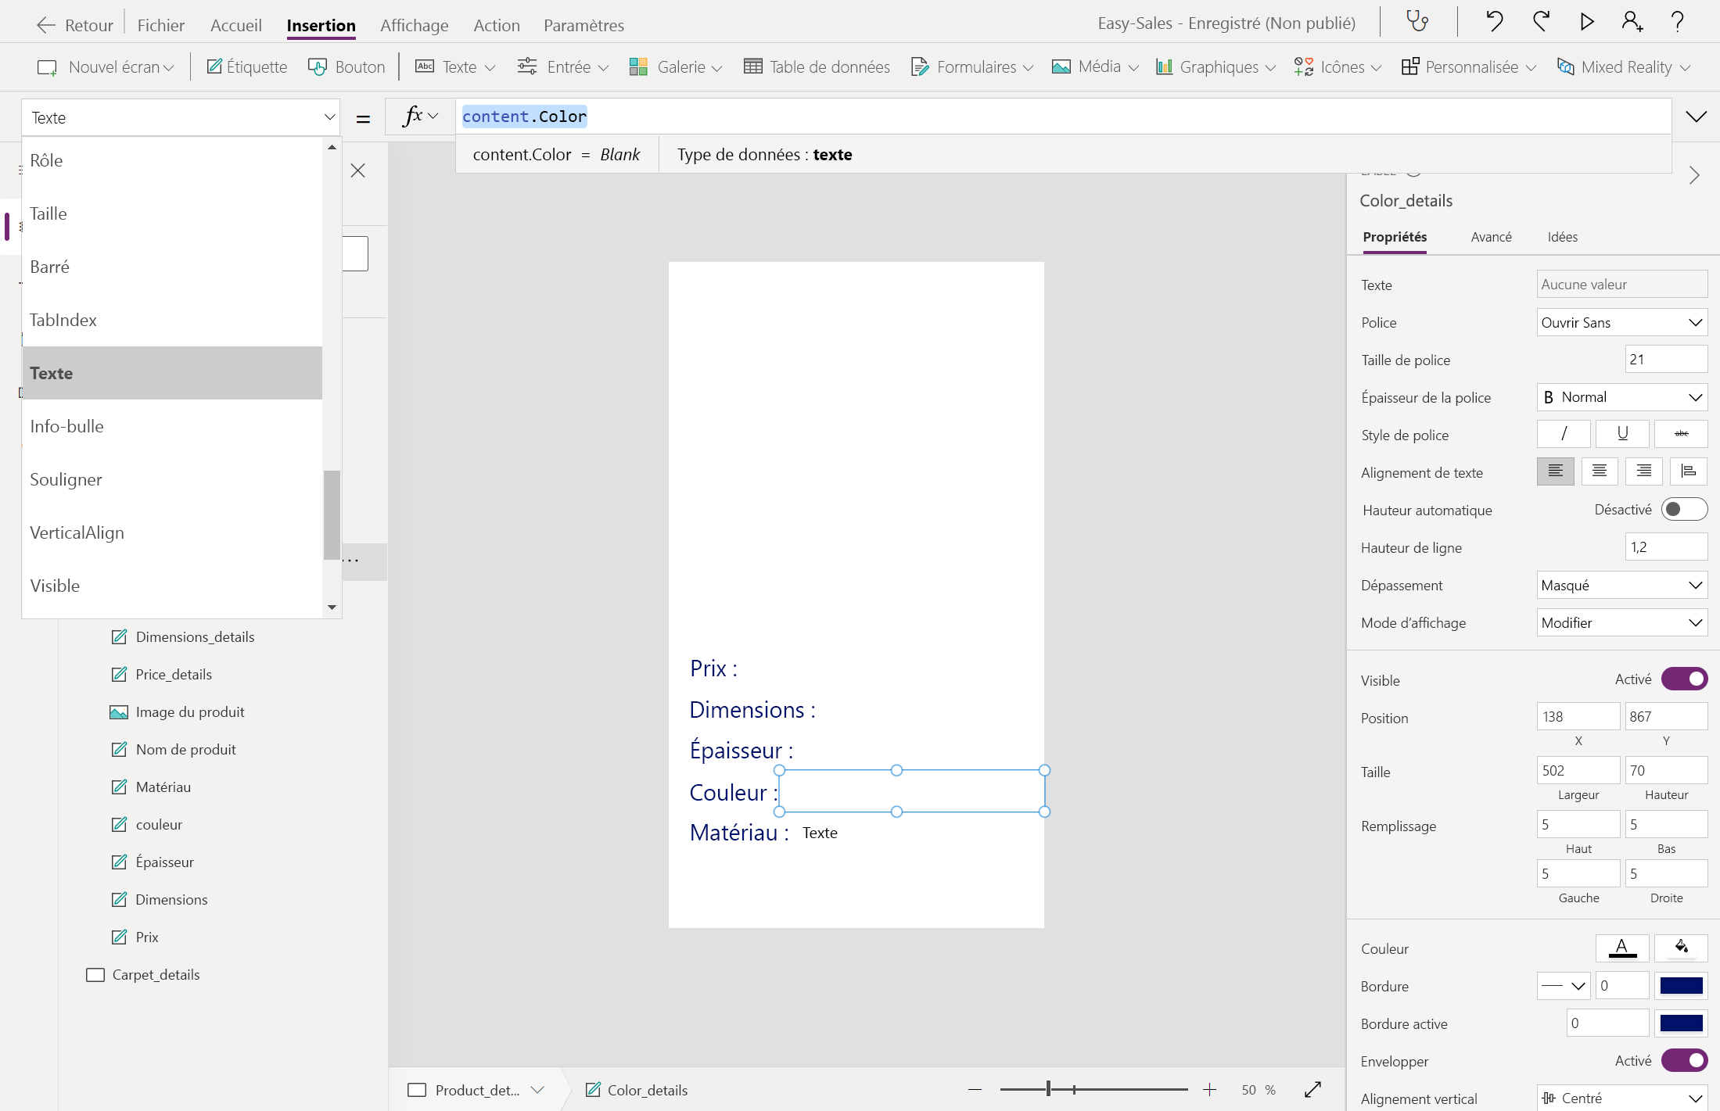Open the Entrée dropdown
This screenshot has height=1111, width=1720.
click(x=562, y=67)
